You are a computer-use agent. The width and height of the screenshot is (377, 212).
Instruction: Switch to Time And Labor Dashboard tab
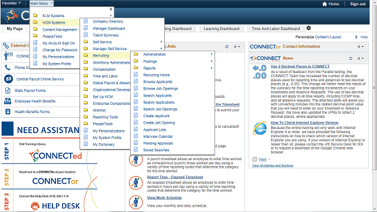tap(276, 29)
